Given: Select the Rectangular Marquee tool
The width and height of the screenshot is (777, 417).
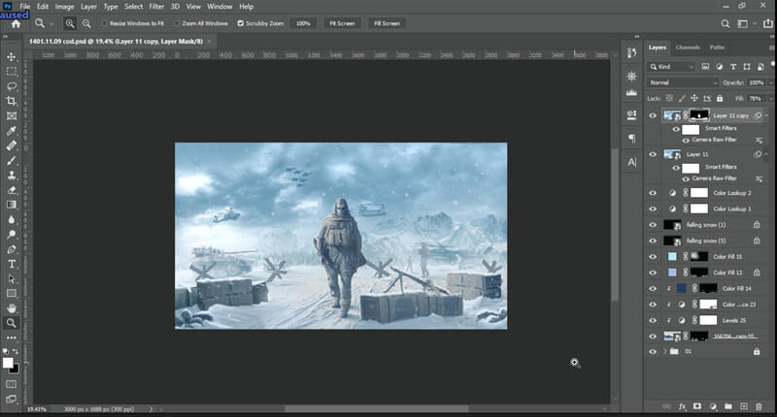Looking at the screenshot, I should 12,72.
